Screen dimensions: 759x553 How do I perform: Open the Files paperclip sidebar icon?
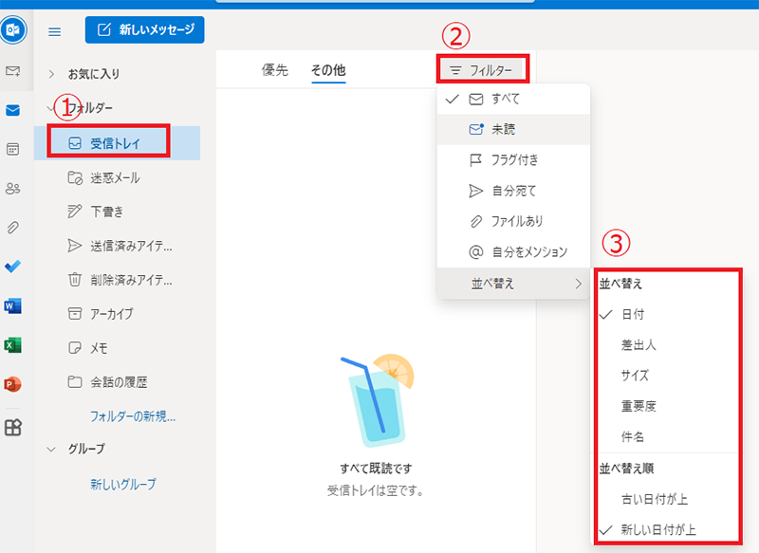13,228
